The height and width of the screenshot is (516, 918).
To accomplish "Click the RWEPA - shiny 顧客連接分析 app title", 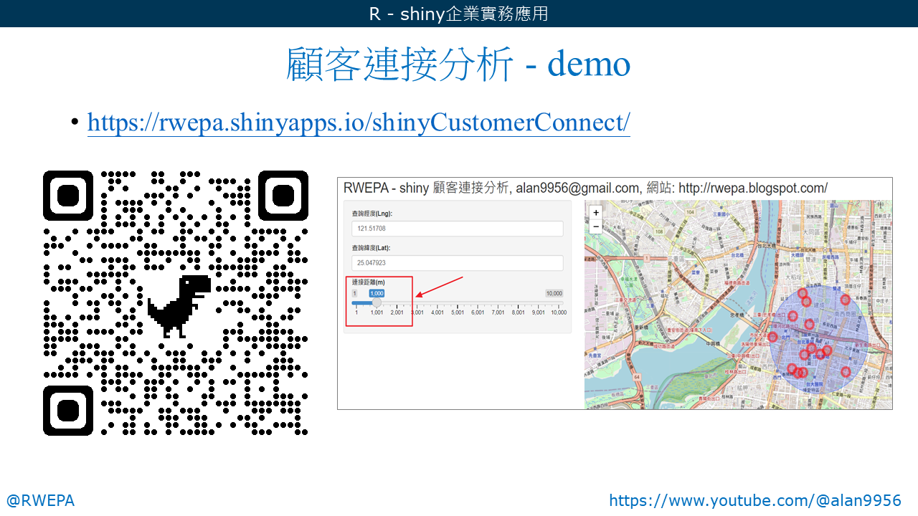I will (586, 188).
